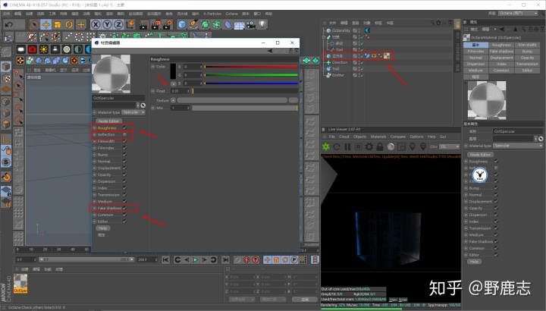Image resolution: width=546 pixels, height=311 pixels.
Task: Toggle Roughness checkbox in material editor
Action: pyautogui.click(x=124, y=127)
